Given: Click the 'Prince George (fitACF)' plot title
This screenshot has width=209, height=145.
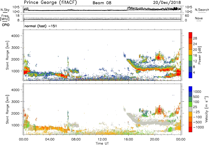Looking at the screenshot, I should (50, 2).
